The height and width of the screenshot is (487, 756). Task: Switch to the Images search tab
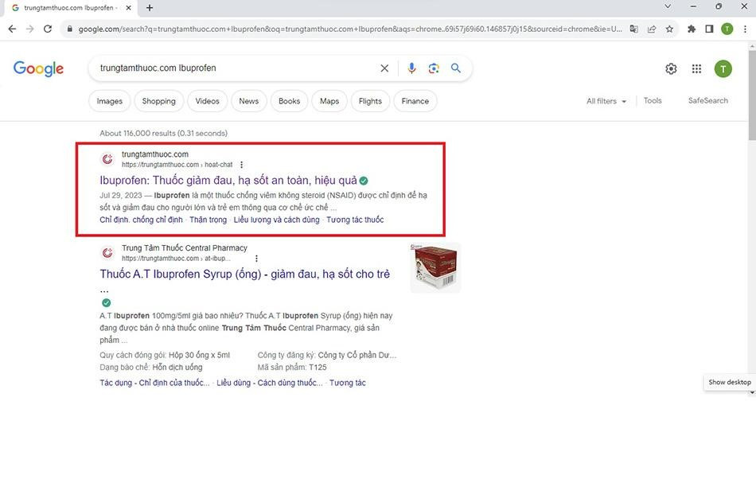(110, 101)
